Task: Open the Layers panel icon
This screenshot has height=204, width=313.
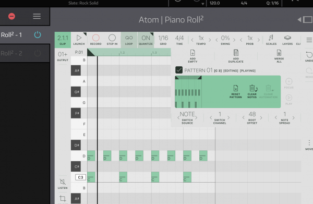Action: tap(287, 38)
